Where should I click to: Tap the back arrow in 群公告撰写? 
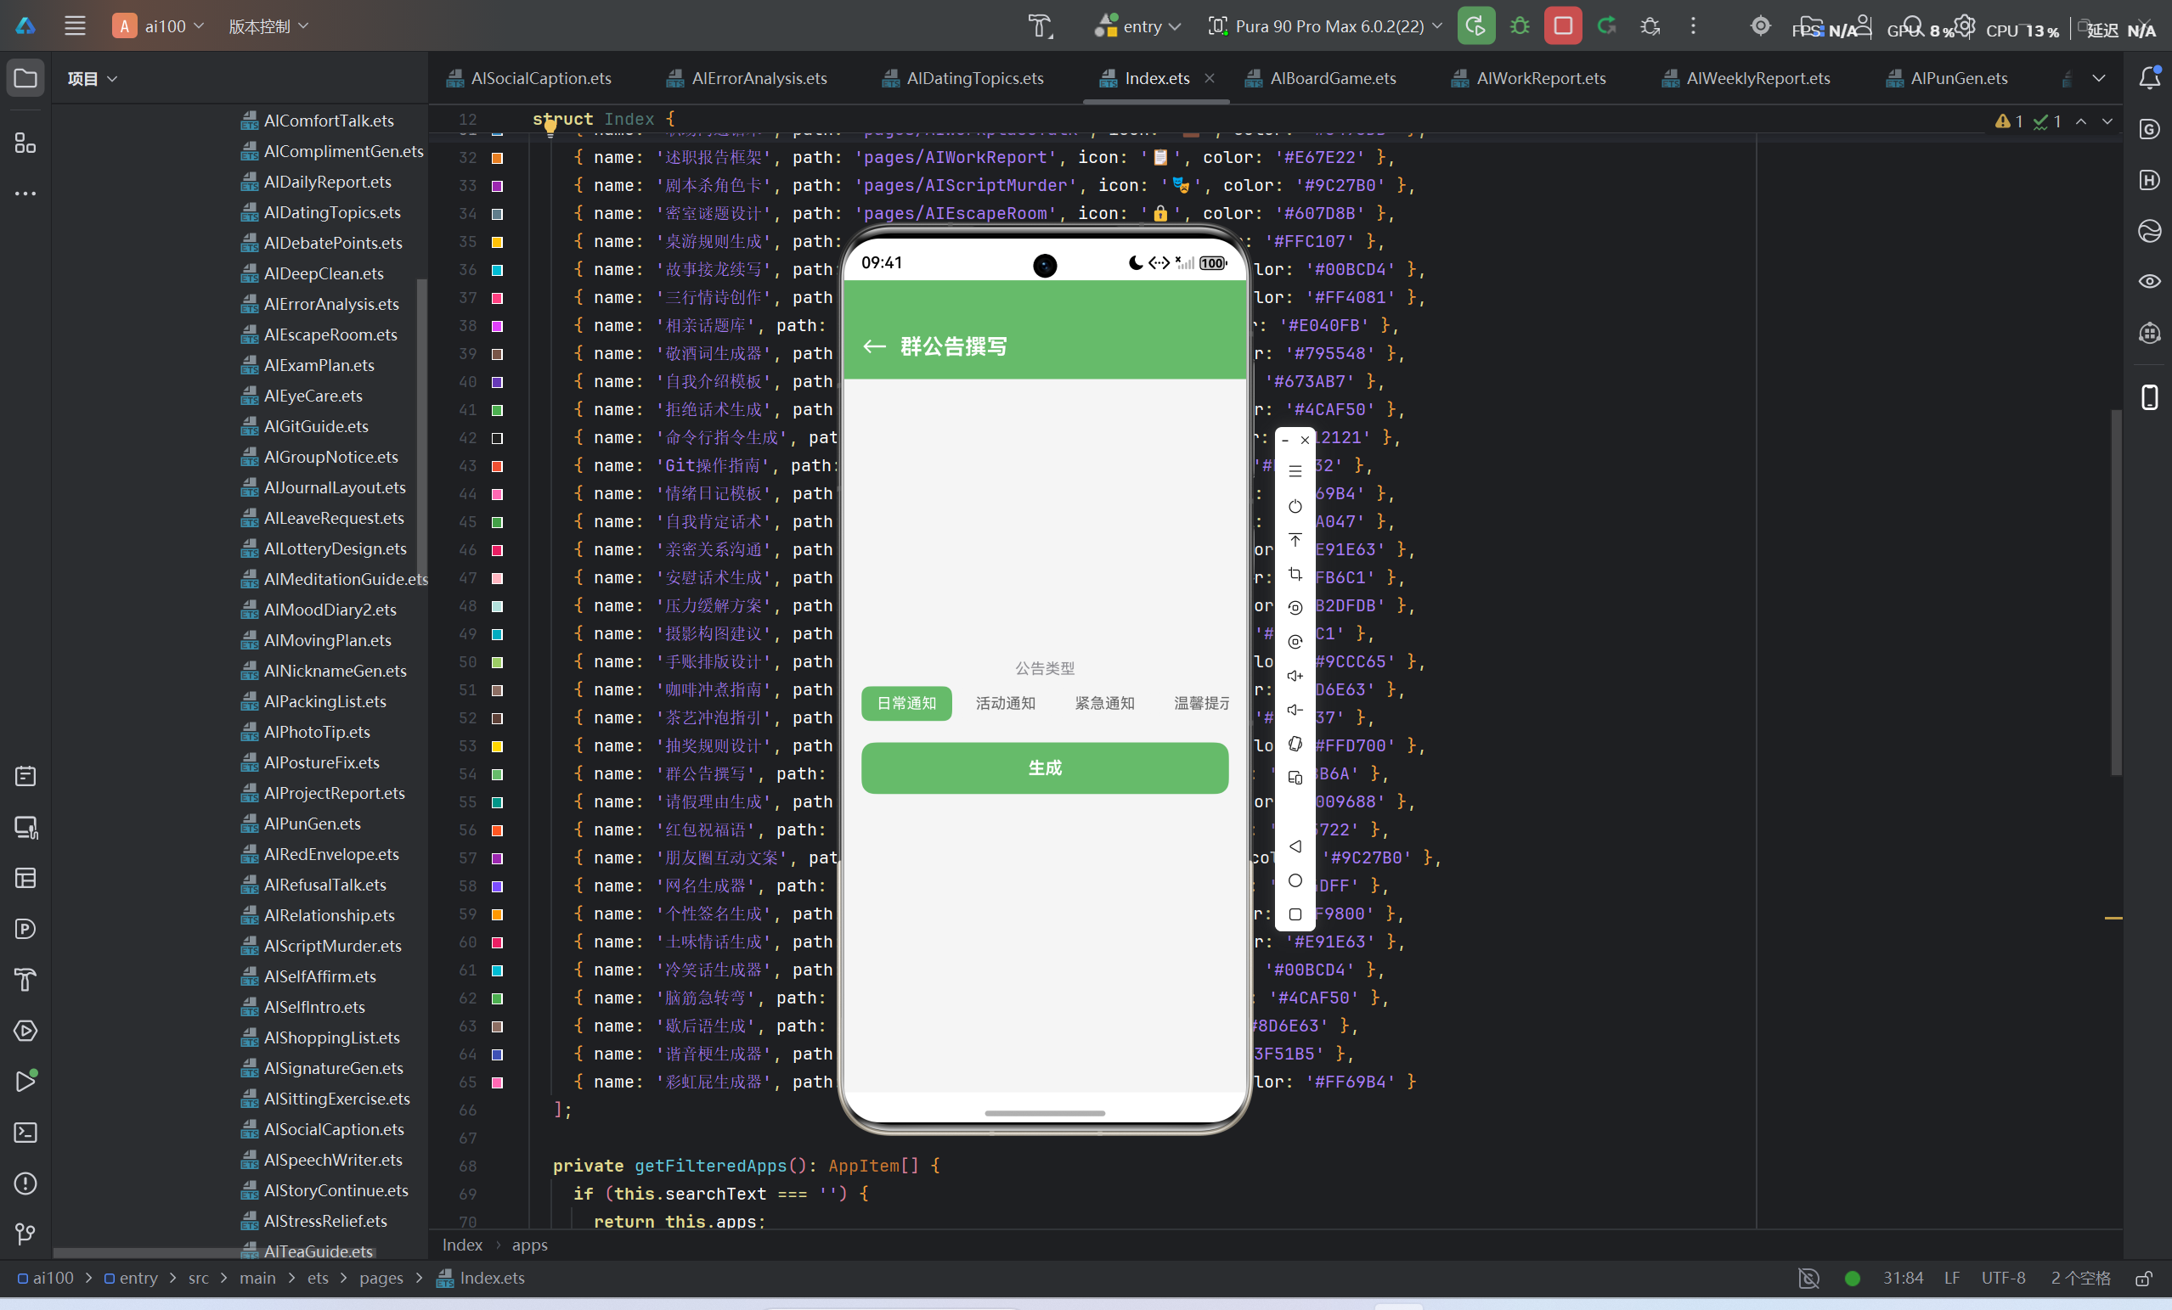(x=873, y=346)
